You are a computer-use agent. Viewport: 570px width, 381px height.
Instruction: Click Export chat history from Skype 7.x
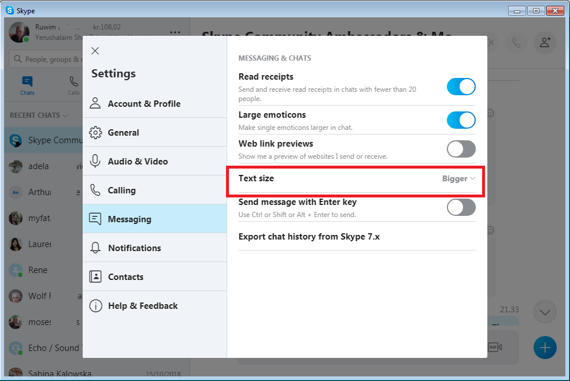309,237
